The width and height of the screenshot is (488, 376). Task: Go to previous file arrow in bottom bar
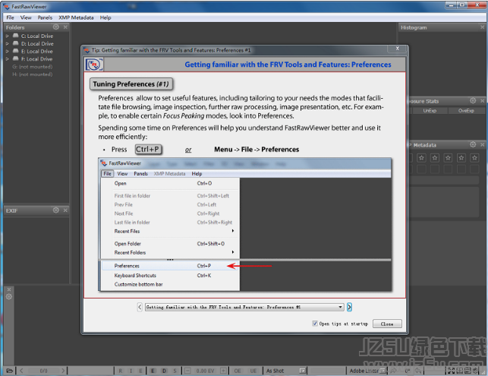[21, 371]
